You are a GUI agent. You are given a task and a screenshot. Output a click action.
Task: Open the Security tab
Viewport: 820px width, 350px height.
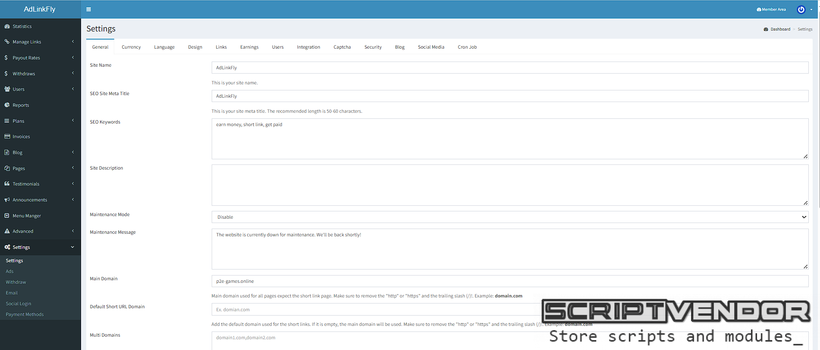point(373,47)
